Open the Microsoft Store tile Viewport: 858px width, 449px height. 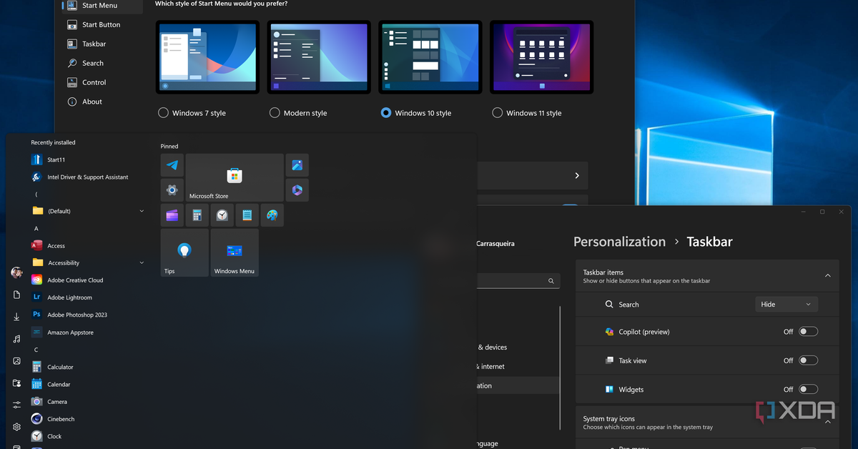click(235, 177)
